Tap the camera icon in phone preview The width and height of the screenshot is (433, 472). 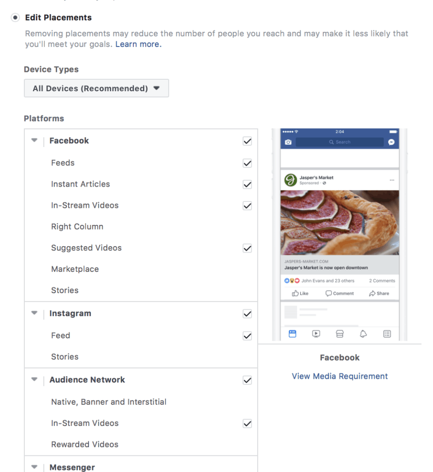288,142
